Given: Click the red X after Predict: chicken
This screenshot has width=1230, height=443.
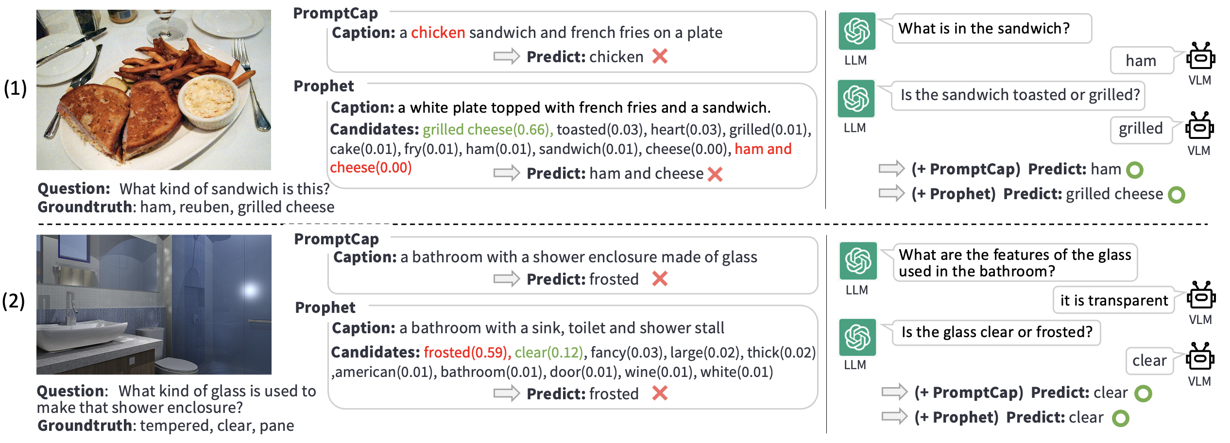Looking at the screenshot, I should (660, 56).
